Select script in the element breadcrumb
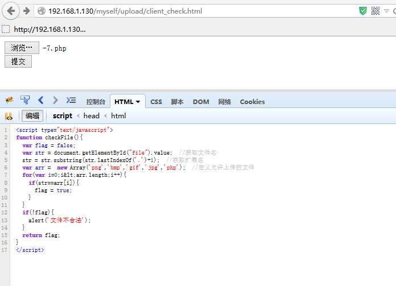Screen dimensions: 396x286 pyautogui.click(x=63, y=116)
